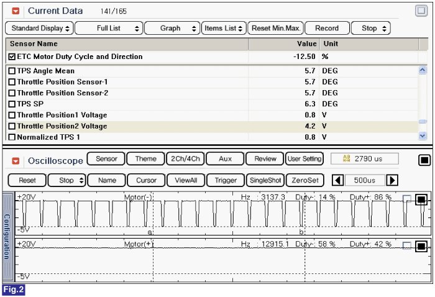Check the TPS Angle Mean checkbox
The image size is (435, 297).
click(x=12, y=71)
